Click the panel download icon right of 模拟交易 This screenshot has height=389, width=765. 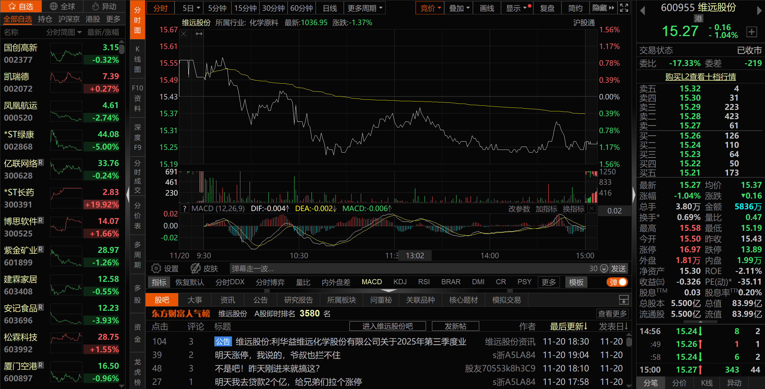pyautogui.click(x=624, y=300)
